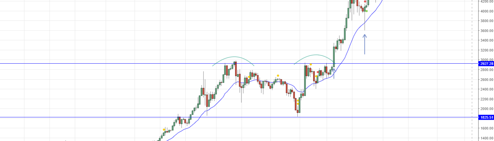This screenshot has width=494, height=141.
Task: Click the yellow dot above the mid-range candles
Action: (x=278, y=76)
